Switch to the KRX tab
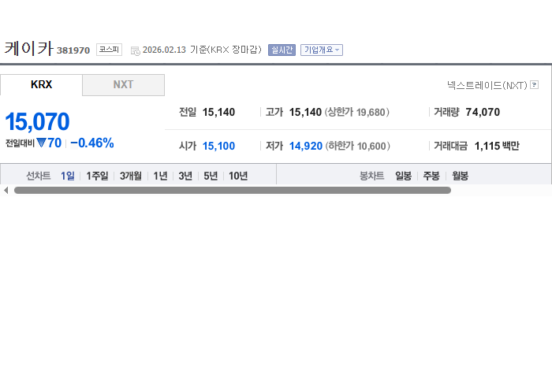The width and height of the screenshot is (552, 386). coord(41,85)
